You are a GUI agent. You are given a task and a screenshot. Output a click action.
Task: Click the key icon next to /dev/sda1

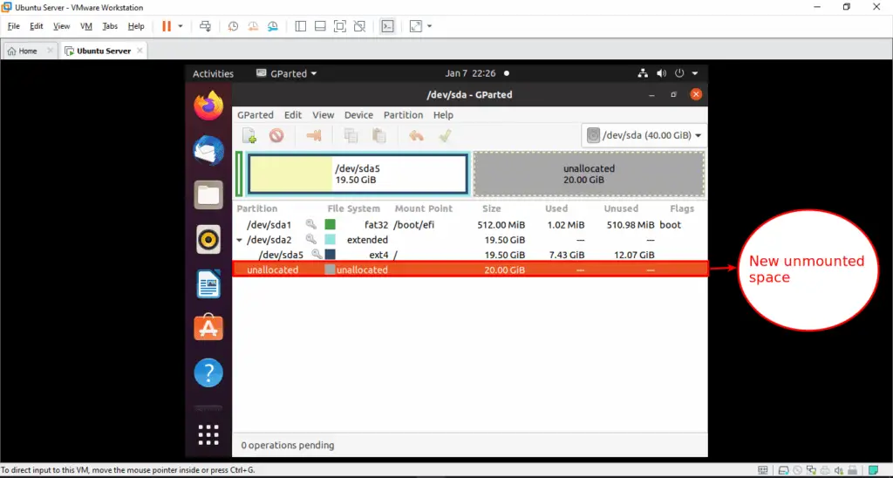click(311, 224)
